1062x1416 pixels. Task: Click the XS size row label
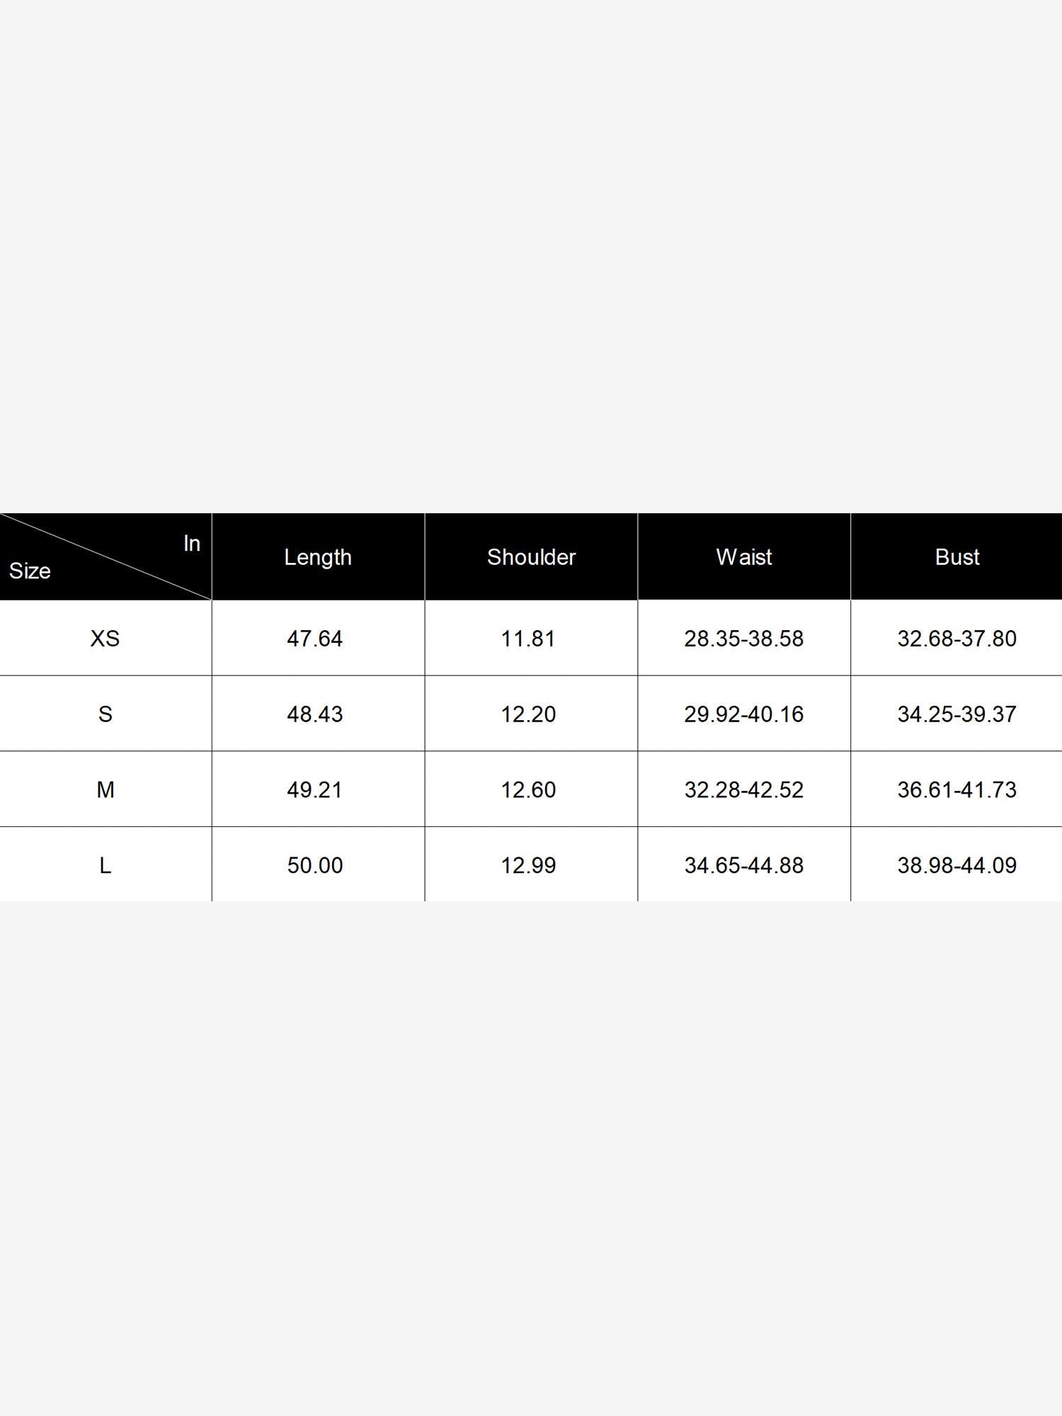tap(105, 639)
